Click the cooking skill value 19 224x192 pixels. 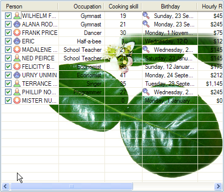click(123, 16)
